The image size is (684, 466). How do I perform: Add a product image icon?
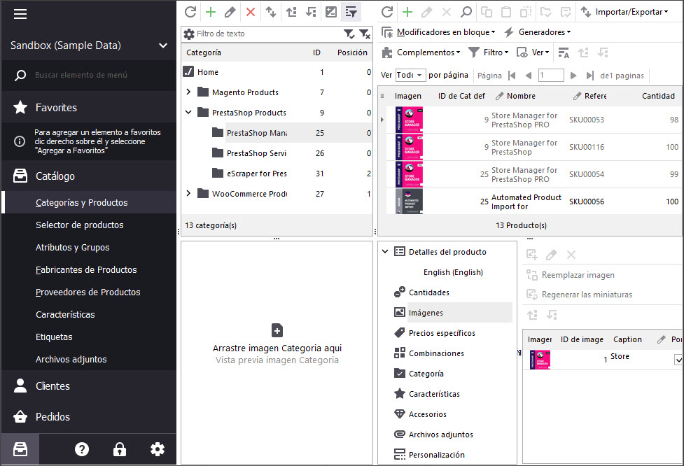pos(532,255)
